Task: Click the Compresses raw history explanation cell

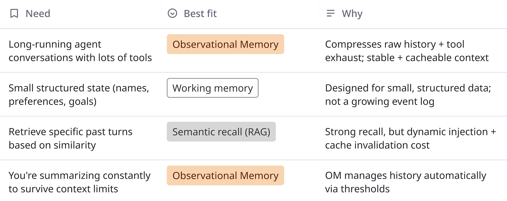Action: [x=406, y=51]
